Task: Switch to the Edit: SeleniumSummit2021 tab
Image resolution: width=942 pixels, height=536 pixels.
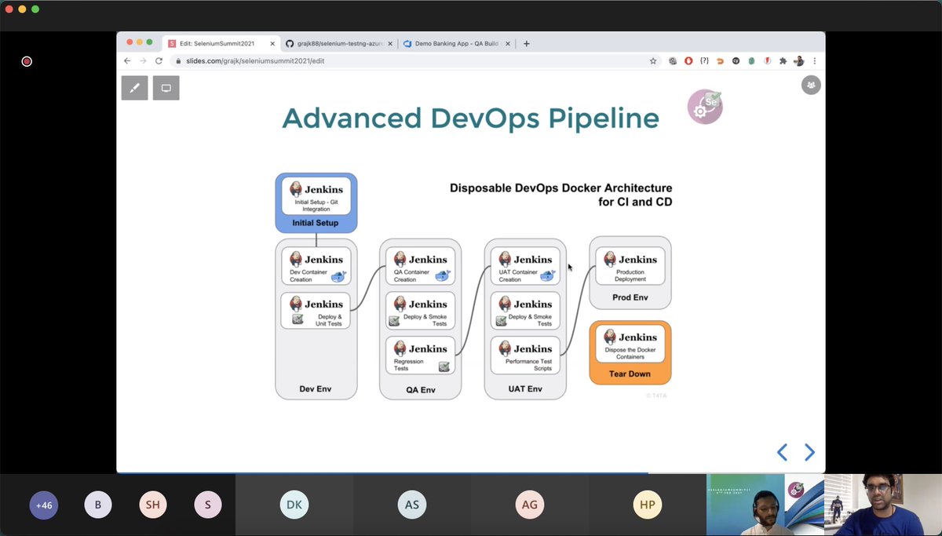Action: [x=220, y=43]
